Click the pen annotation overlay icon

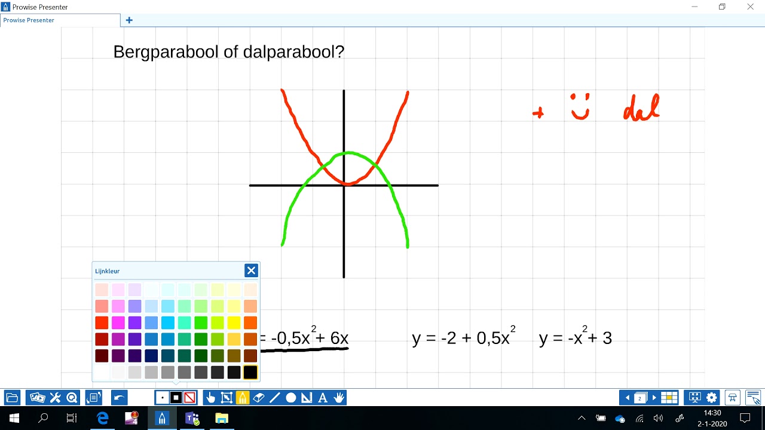pyautogui.click(x=753, y=398)
